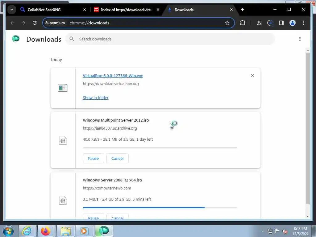Click the Server 2008 R2 ISO file icon
The height and width of the screenshot is (237, 316).
pos(63,200)
